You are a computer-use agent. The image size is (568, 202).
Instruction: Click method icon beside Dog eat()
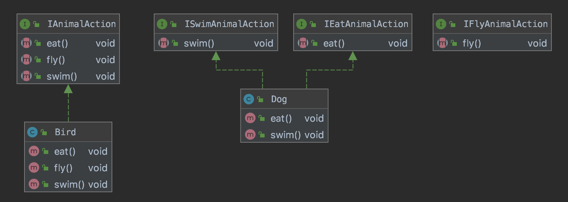tap(250, 118)
